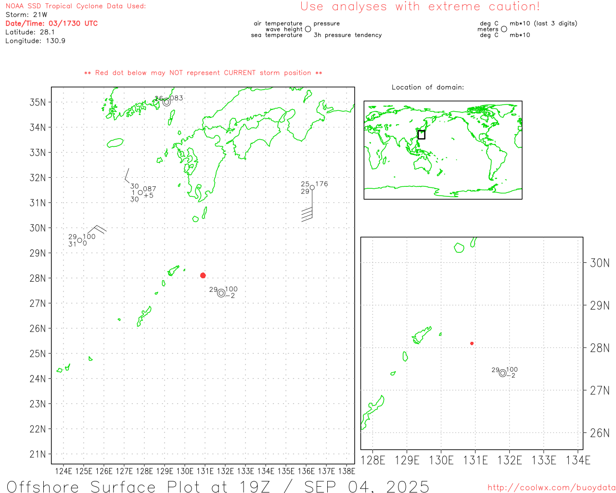
Task: Click the buoy station circle labeled 083 near 35N
Action: pyautogui.click(x=167, y=102)
